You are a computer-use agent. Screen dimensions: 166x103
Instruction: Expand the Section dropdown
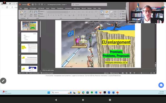point(41,16)
